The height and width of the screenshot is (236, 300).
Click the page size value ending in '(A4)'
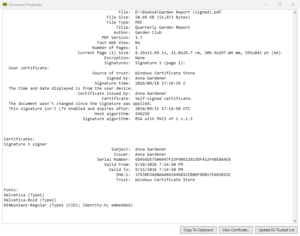click(x=208, y=53)
